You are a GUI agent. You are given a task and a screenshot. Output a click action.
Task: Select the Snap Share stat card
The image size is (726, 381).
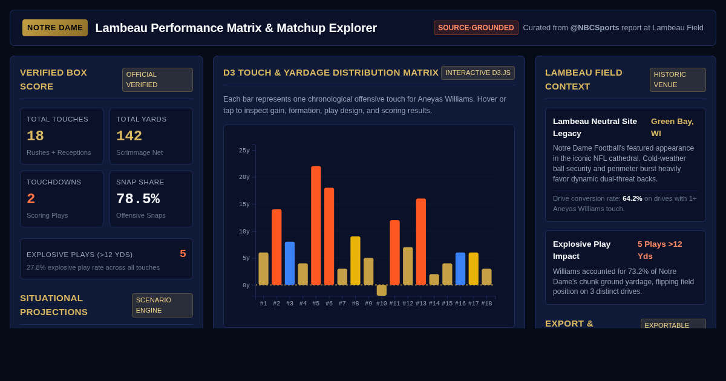(151, 199)
